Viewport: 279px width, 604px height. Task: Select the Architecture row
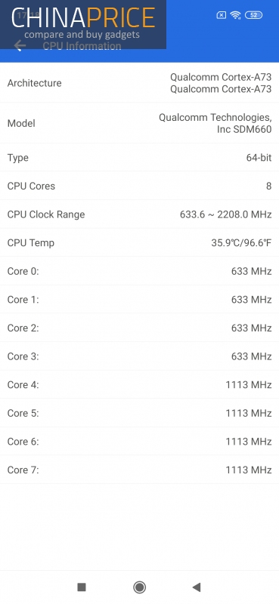139,83
